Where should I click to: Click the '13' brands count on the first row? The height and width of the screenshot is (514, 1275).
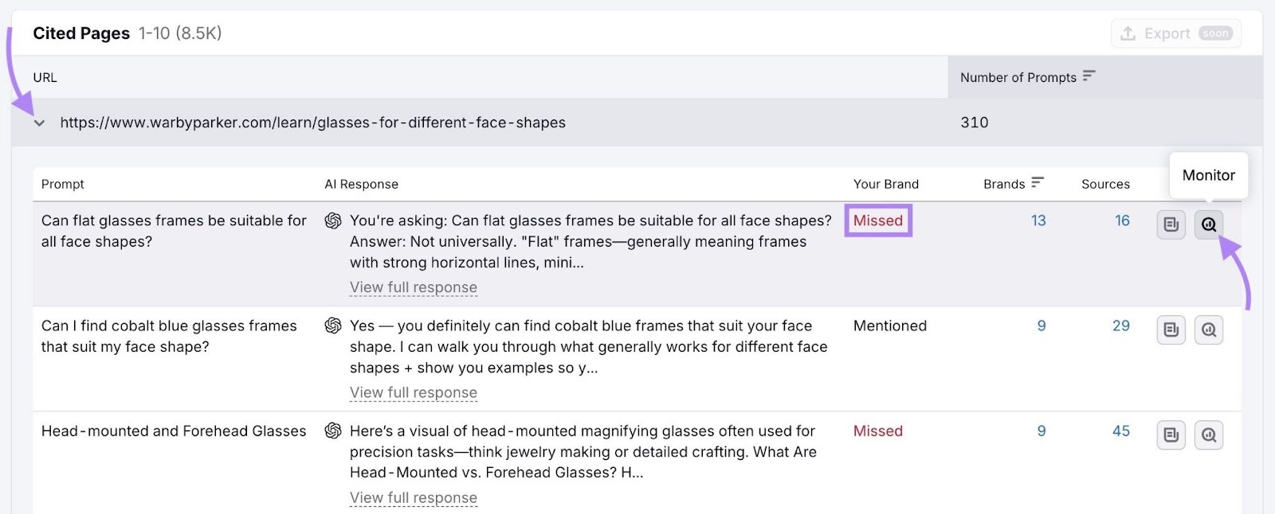[x=1038, y=220]
